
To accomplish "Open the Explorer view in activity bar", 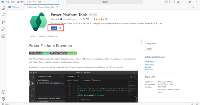I will tap(3, 8).
